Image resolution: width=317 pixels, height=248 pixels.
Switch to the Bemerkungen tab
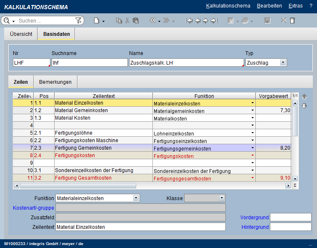tap(55, 82)
